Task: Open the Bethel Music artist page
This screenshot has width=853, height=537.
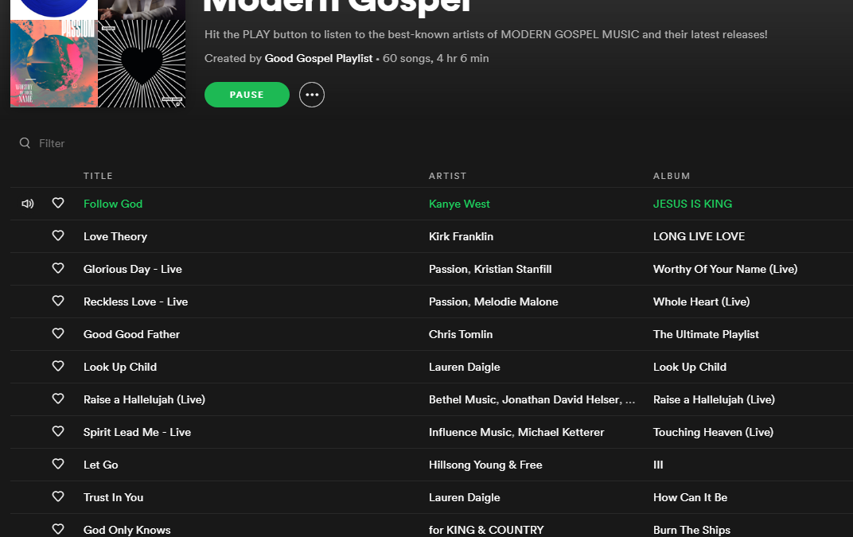Action: [x=462, y=399]
